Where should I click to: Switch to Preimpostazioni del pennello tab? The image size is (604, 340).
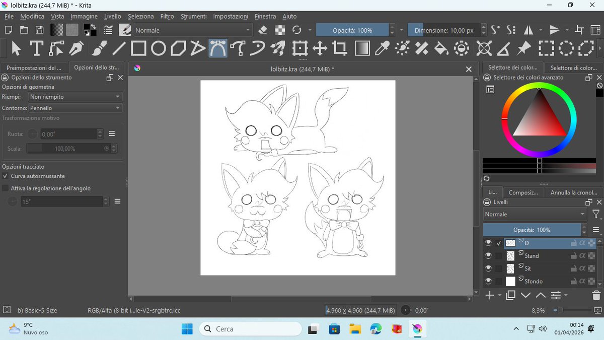click(x=34, y=67)
